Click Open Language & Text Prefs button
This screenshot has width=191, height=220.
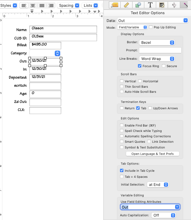(x=152, y=154)
